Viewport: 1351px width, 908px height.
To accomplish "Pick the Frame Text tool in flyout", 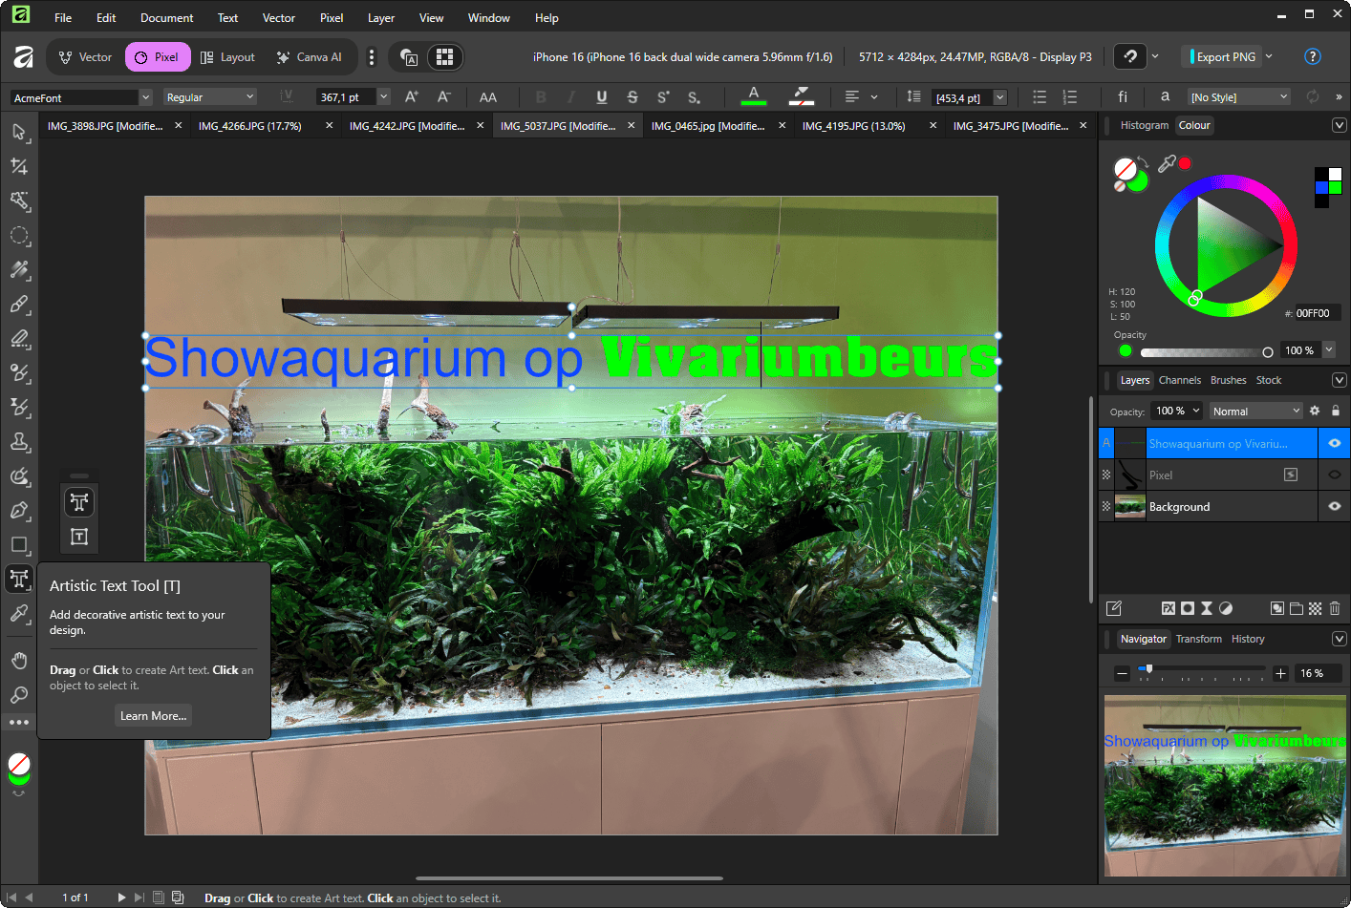I will [x=79, y=537].
